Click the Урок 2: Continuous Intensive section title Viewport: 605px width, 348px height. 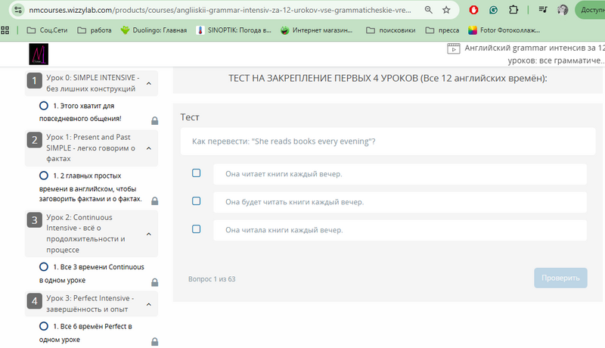85,234
